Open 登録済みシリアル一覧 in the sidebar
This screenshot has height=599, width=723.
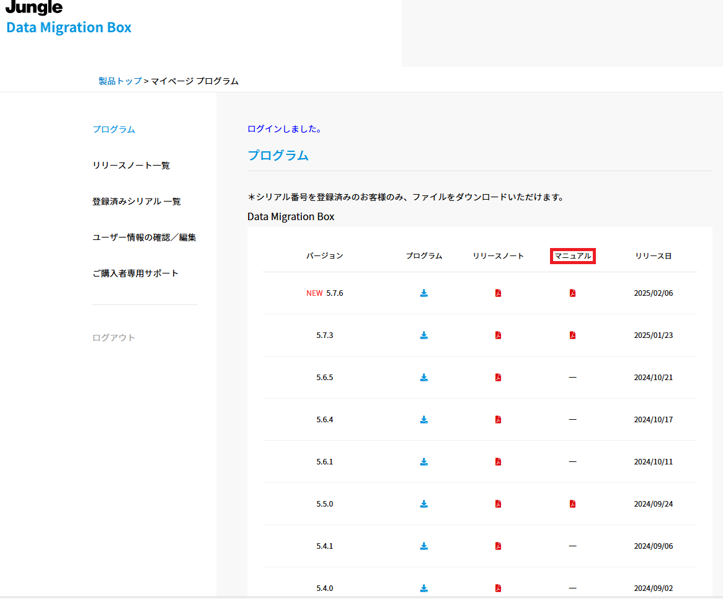[136, 202]
